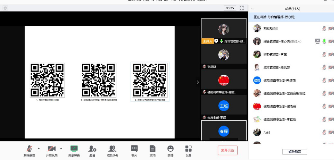334x160 pixels.
Task: Open video options arrow beside 开启视频
Action: click(61, 148)
